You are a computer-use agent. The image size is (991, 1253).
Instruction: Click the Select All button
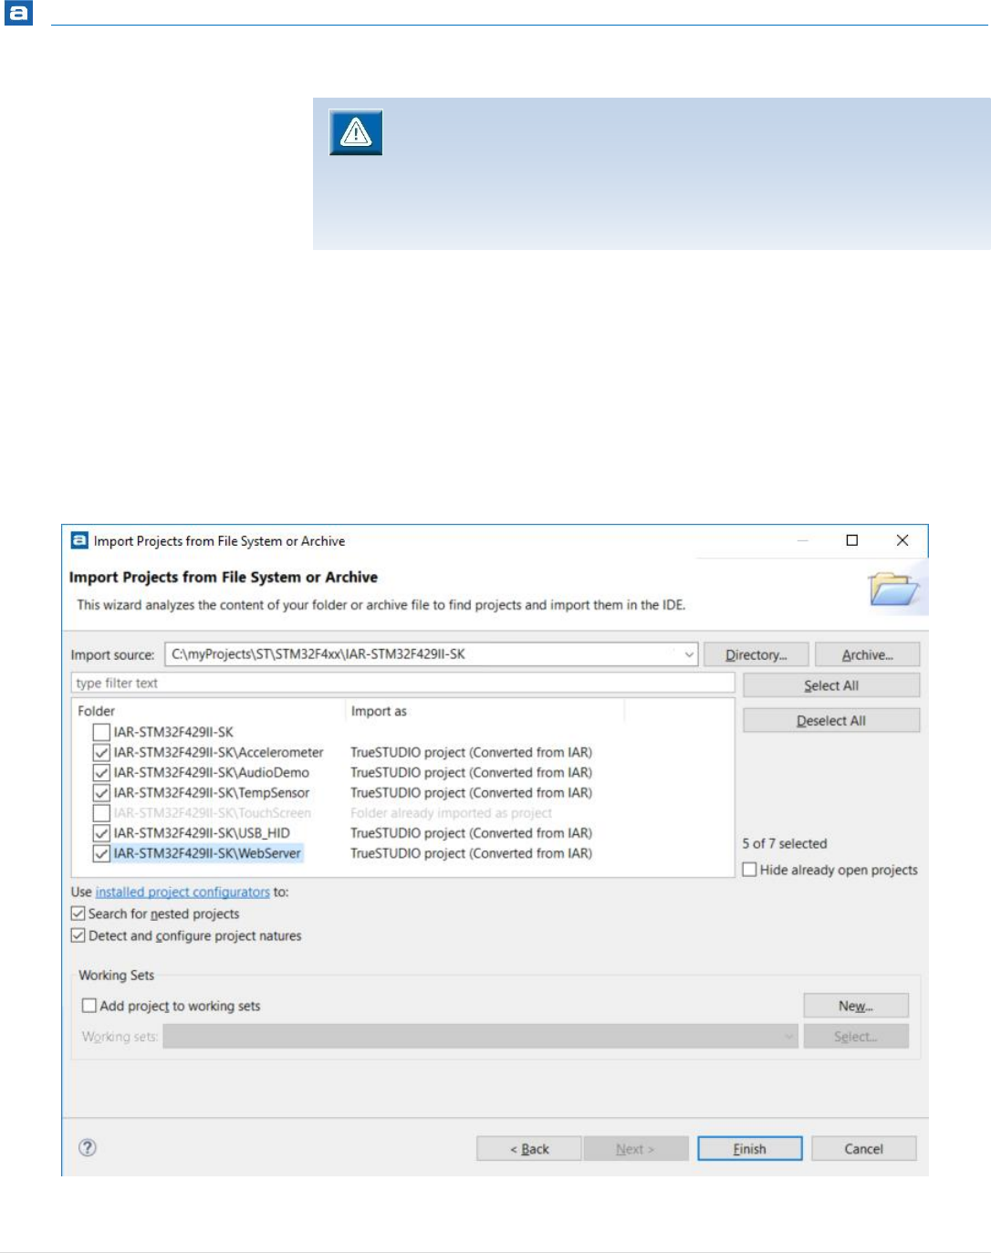(x=831, y=685)
